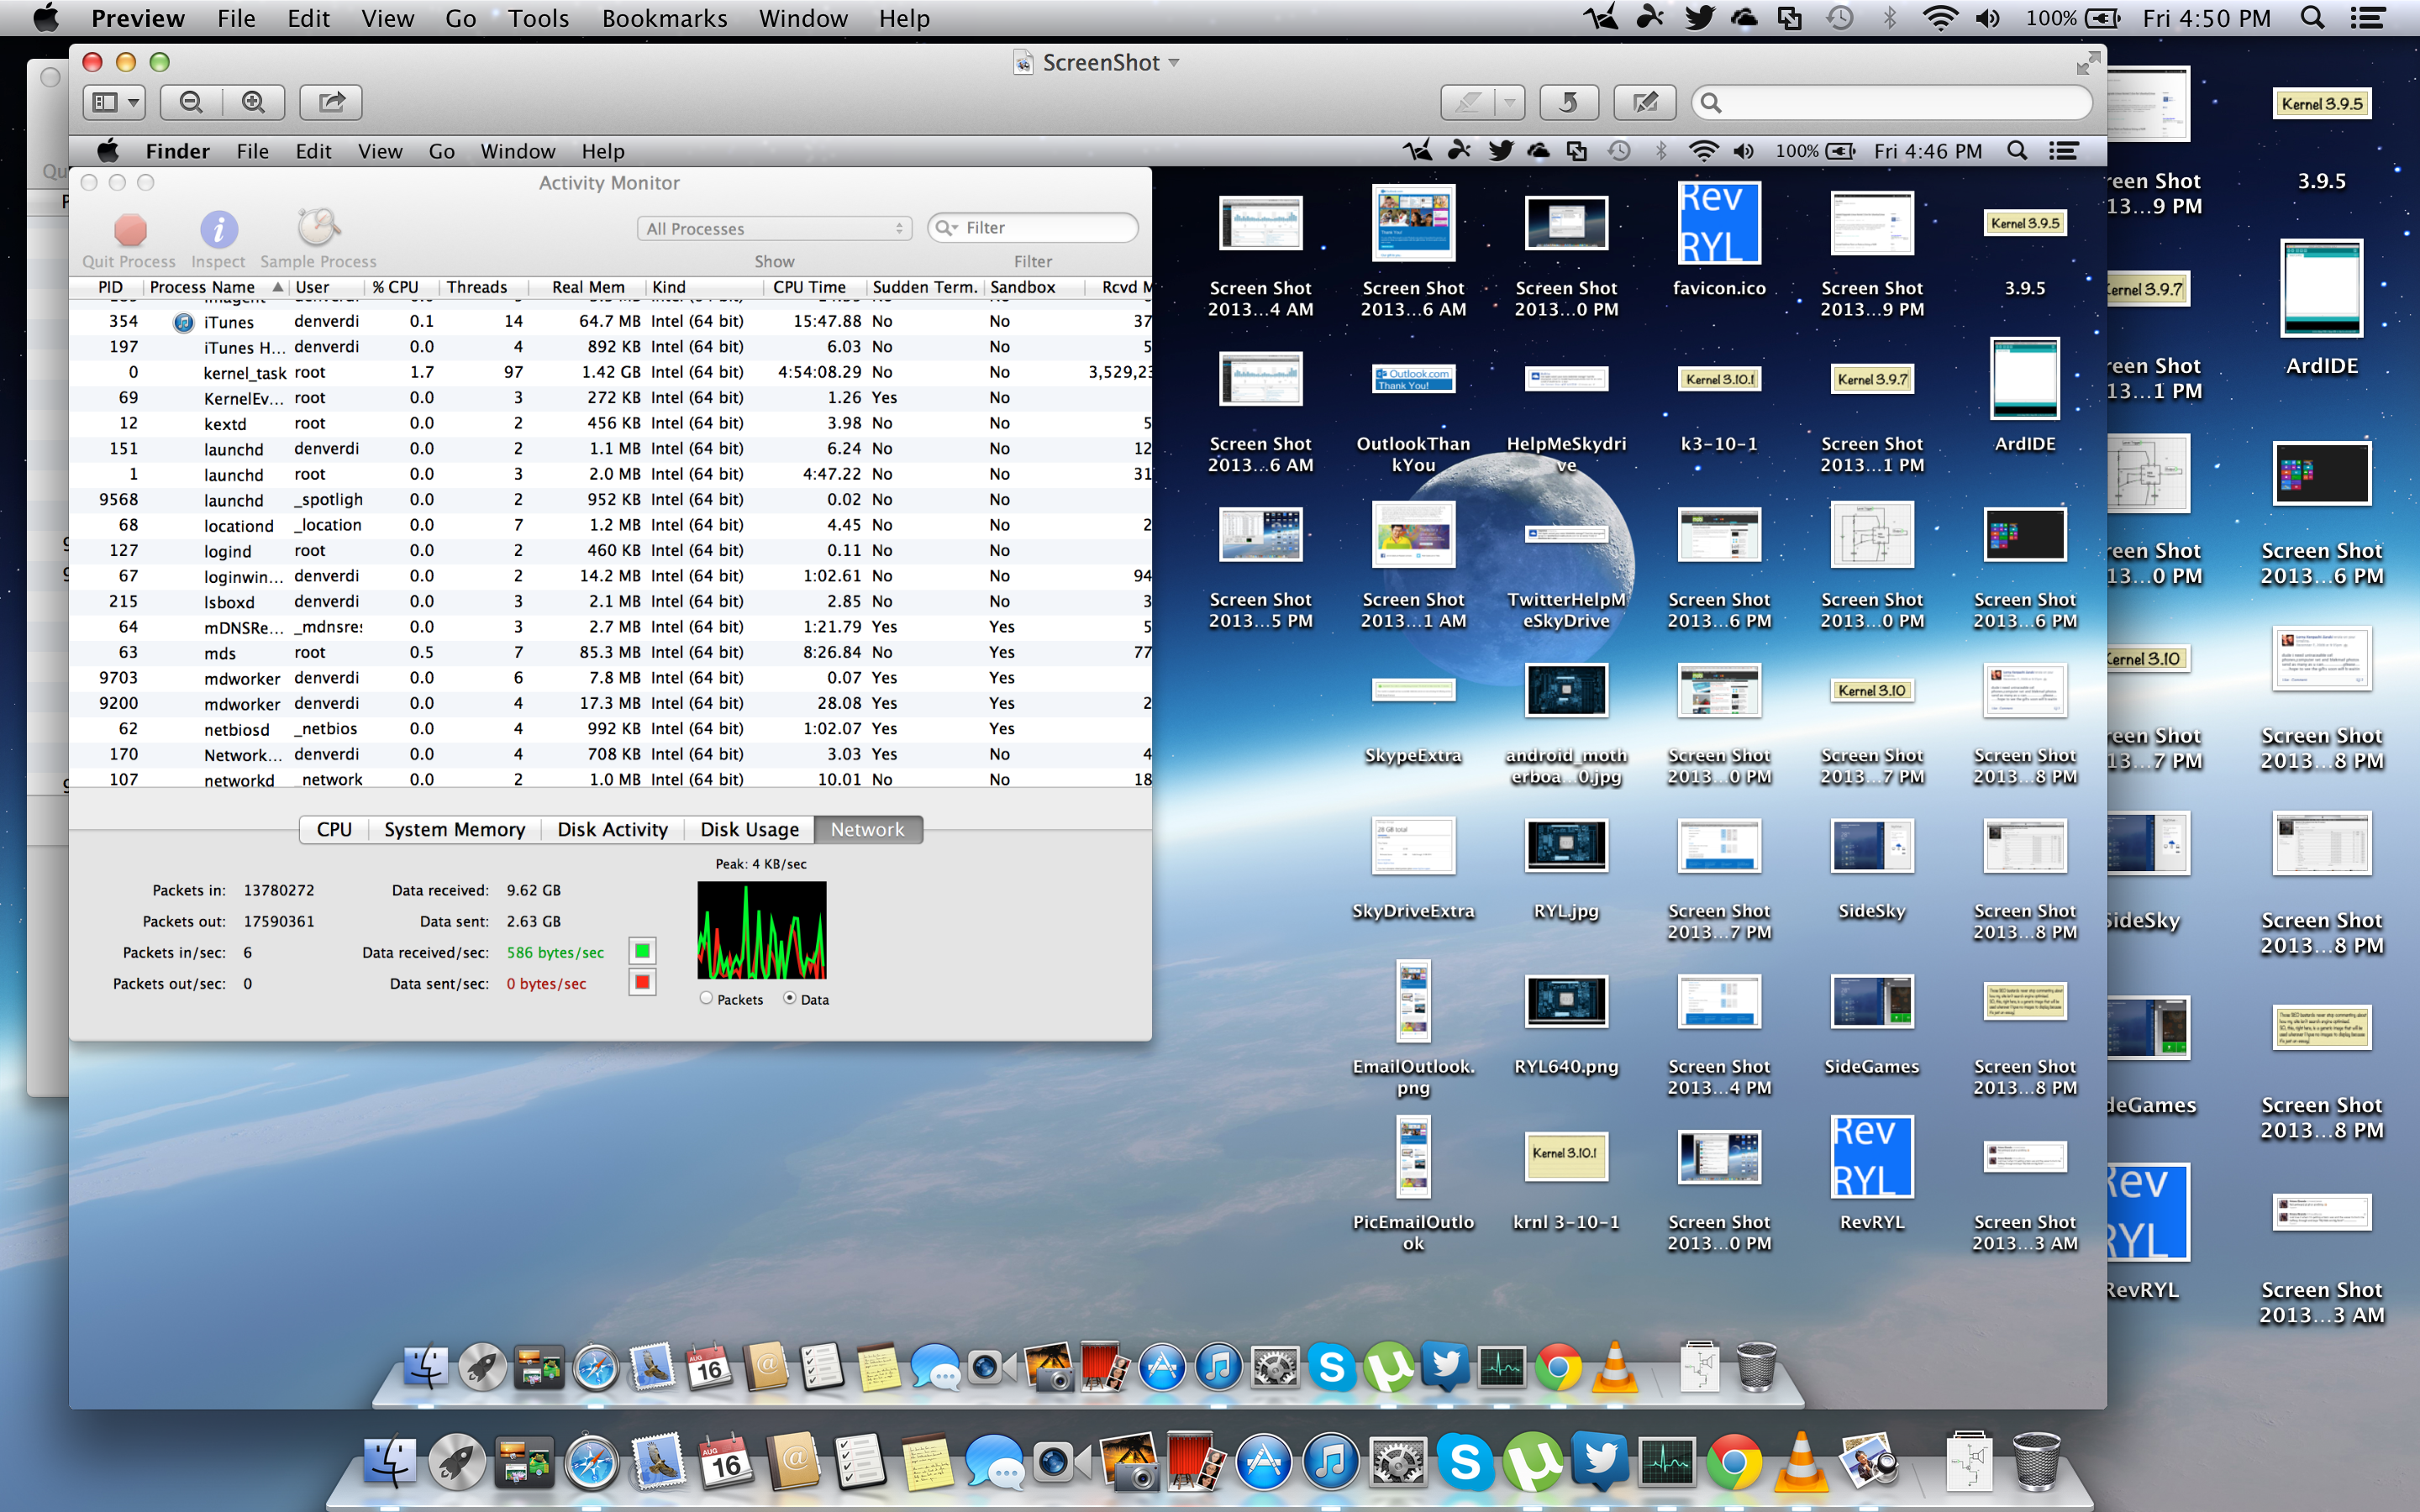This screenshot has width=2420, height=1512.
Task: Click the volume icon in the top menu bar
Action: coord(1988,18)
